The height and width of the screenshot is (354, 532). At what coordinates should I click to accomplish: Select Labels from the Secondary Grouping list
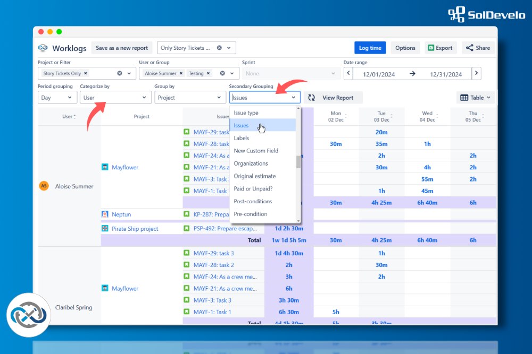(x=242, y=138)
